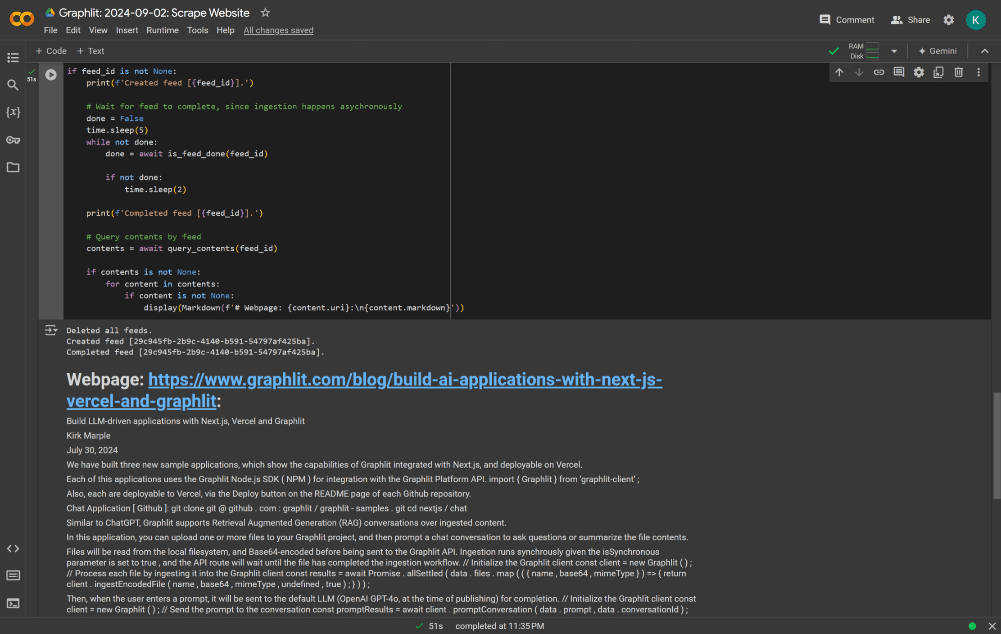Image resolution: width=1001 pixels, height=634 pixels.
Task: Open the code snippets panel
Action: pyautogui.click(x=13, y=548)
